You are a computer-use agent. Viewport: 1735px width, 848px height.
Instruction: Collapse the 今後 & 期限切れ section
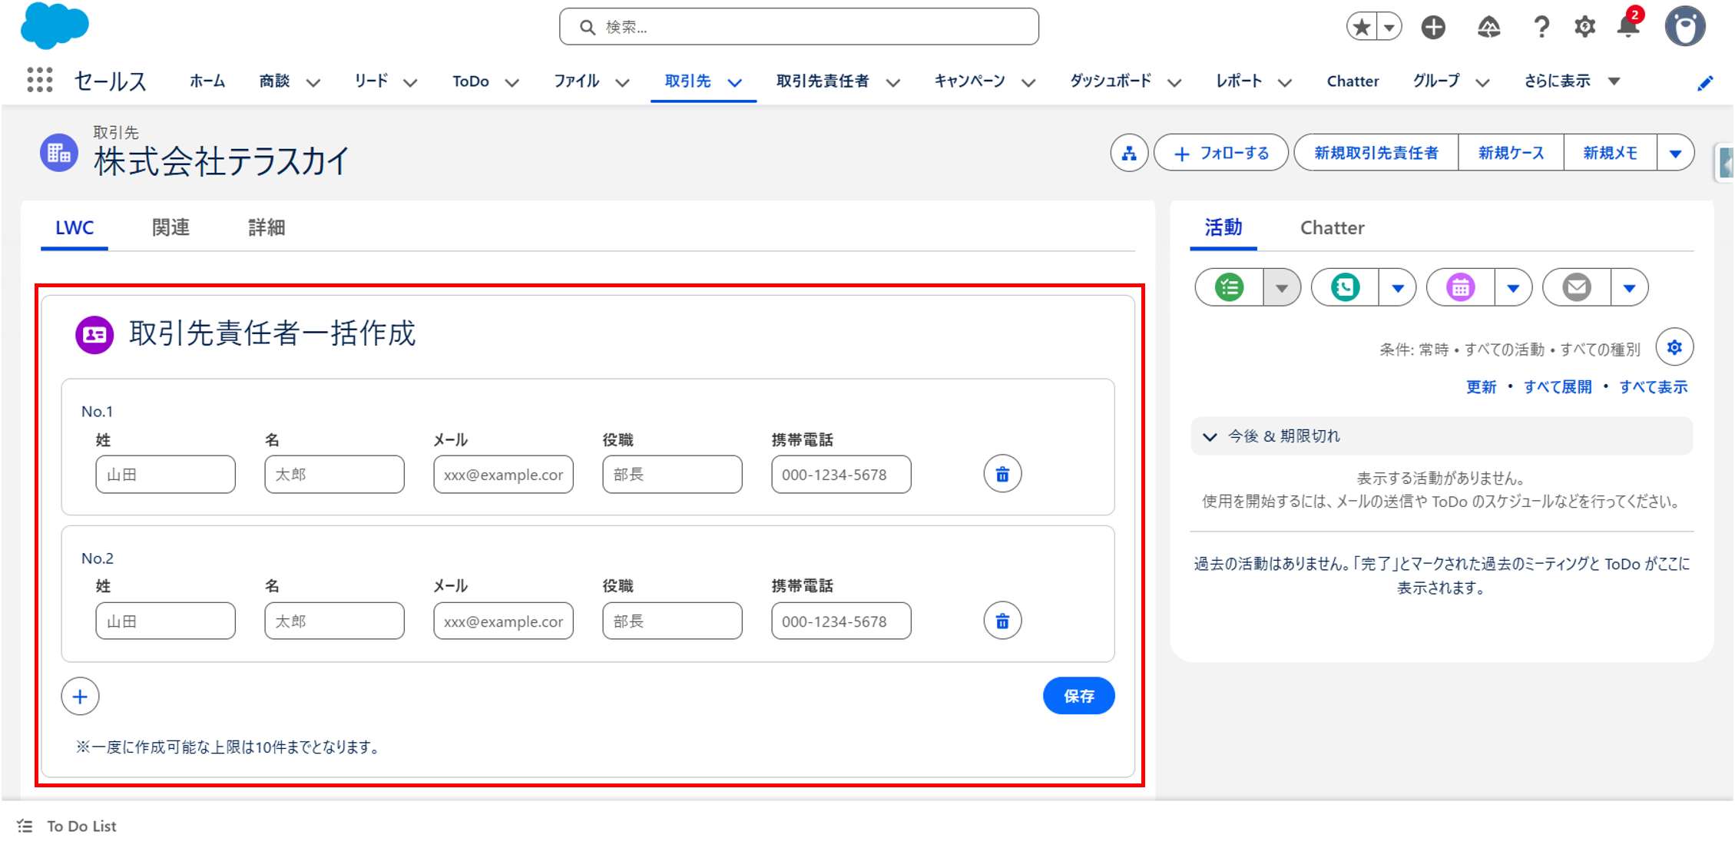pos(1210,436)
